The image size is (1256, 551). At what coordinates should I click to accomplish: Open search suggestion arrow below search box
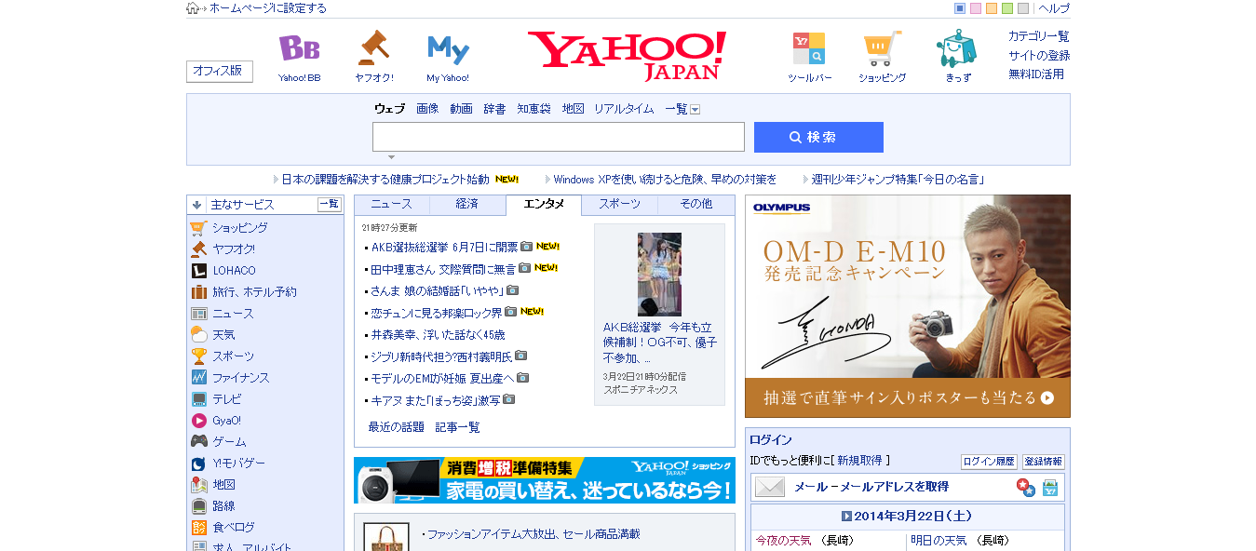pyautogui.click(x=391, y=157)
